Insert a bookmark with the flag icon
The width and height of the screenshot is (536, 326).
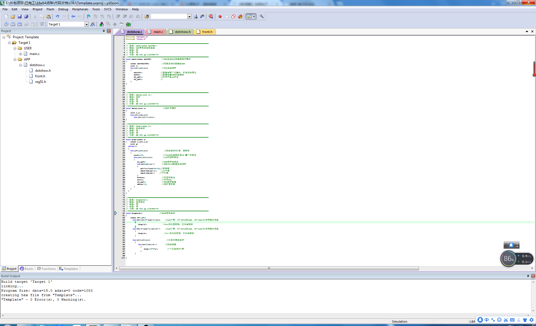[89, 16]
